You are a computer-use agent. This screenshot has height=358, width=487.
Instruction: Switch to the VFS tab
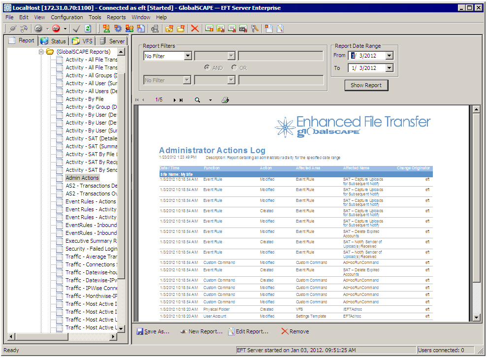pyautogui.click(x=82, y=41)
